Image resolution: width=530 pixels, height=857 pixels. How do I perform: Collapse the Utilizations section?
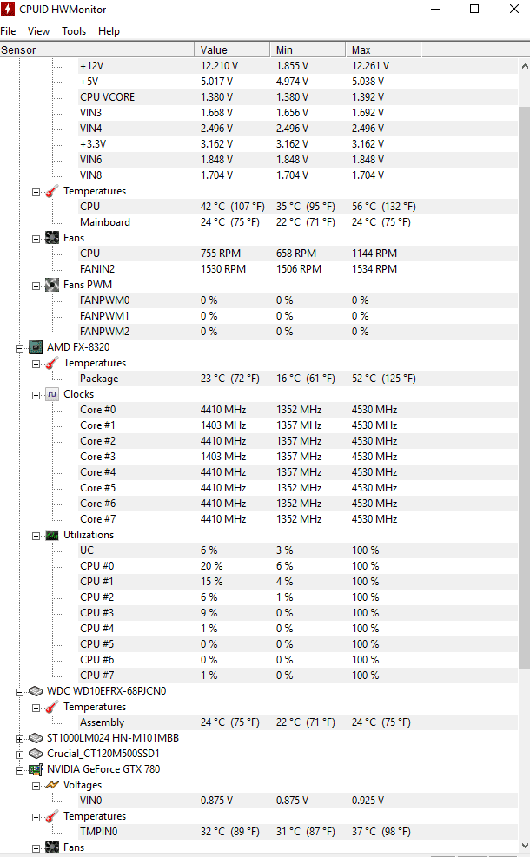[36, 537]
